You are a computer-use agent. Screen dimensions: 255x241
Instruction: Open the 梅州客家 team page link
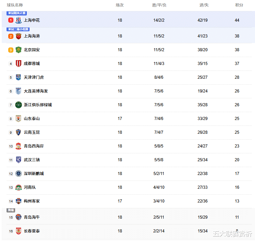[x=32, y=201]
